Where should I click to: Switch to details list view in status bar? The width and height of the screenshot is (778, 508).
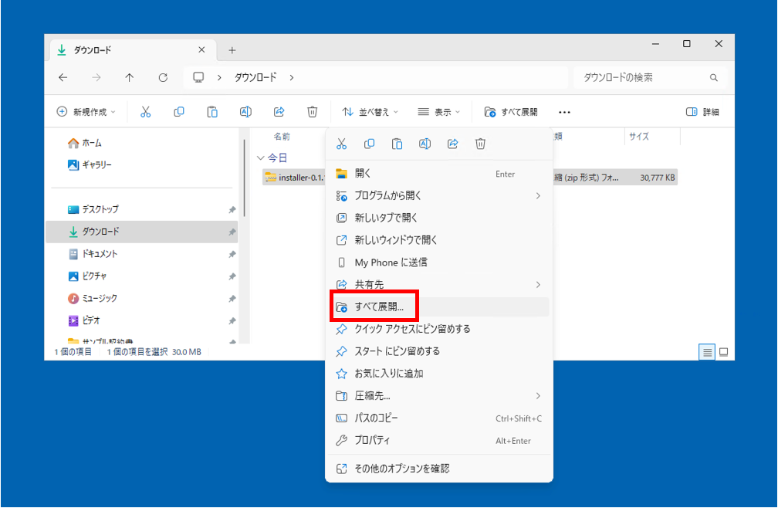click(x=707, y=352)
